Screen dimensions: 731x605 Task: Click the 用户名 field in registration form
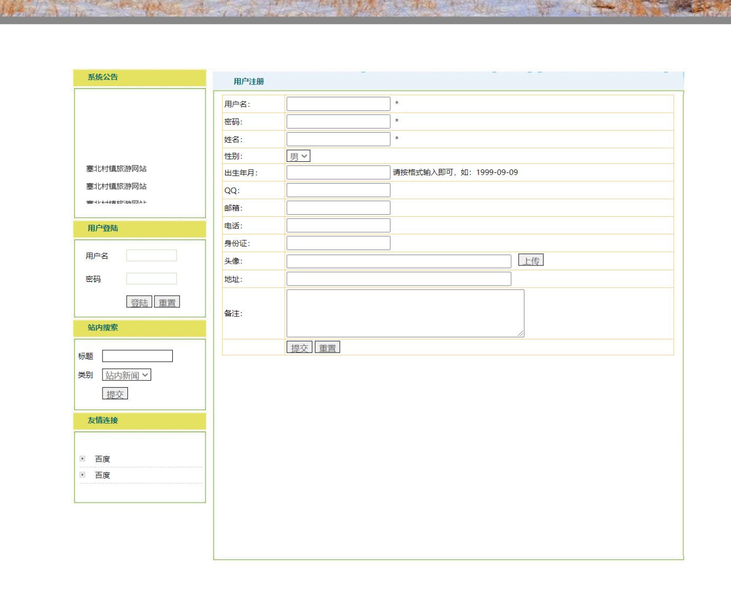338,104
